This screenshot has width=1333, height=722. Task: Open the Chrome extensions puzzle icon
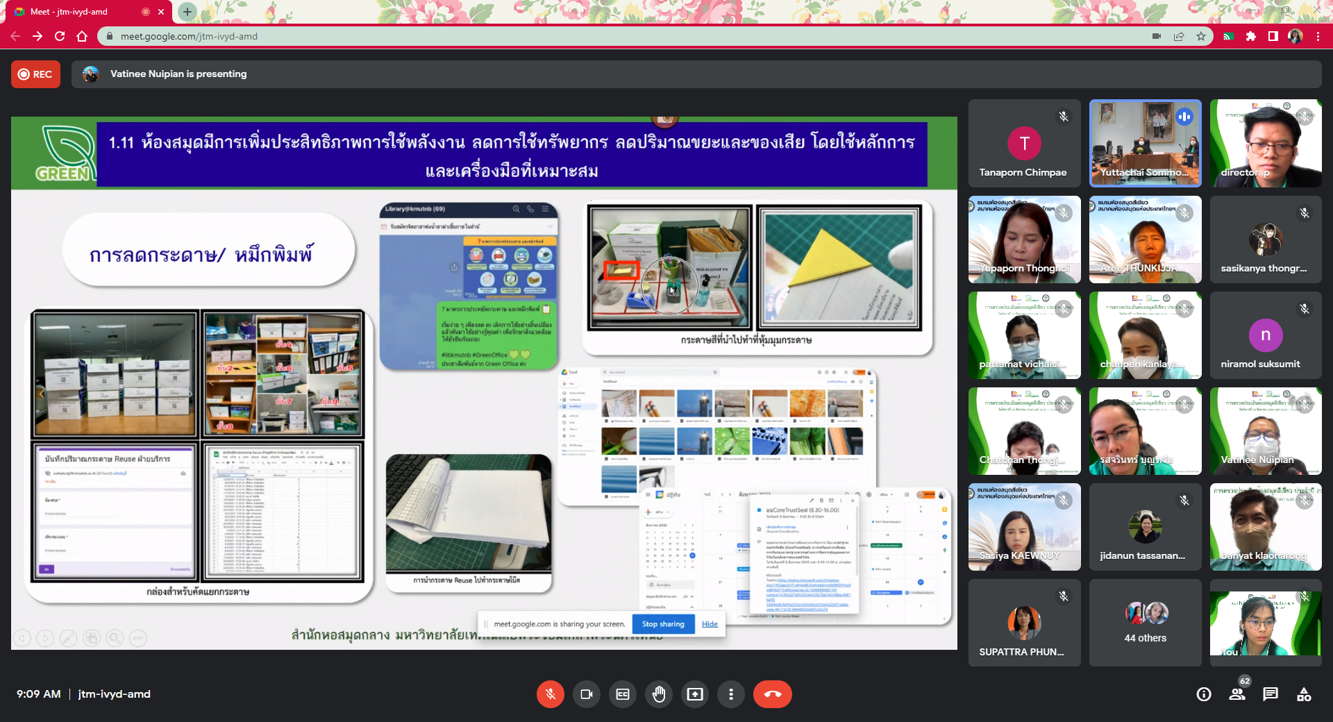(x=1251, y=36)
